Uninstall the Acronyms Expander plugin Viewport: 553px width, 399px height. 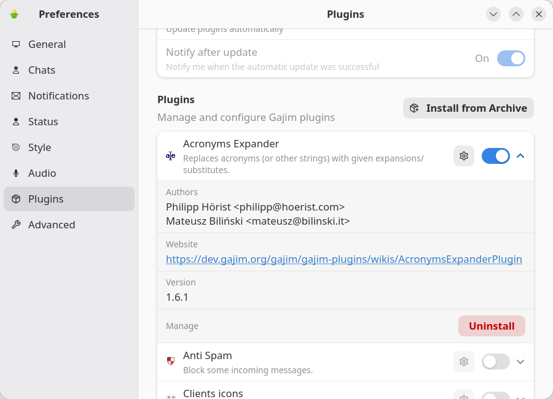pyautogui.click(x=492, y=326)
